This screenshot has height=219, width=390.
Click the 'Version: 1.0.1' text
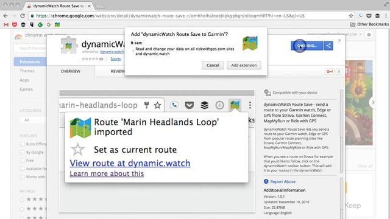274,196
